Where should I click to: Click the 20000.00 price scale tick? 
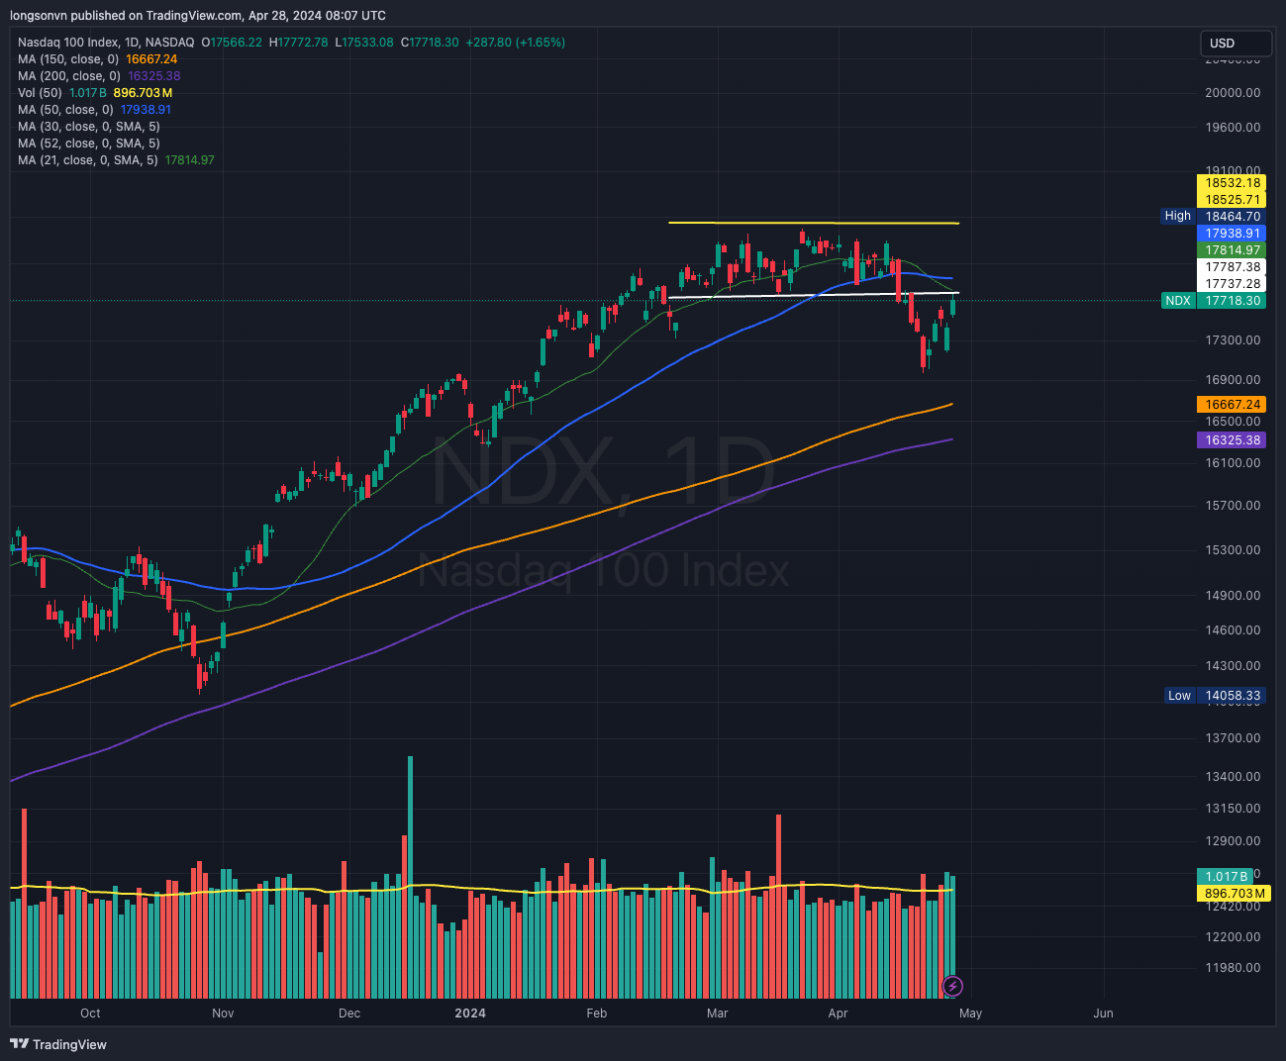pyautogui.click(x=1233, y=93)
